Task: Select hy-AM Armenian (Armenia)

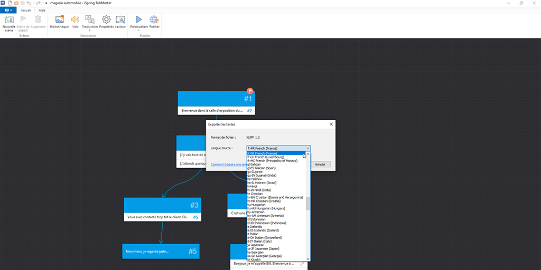Action: [276, 216]
